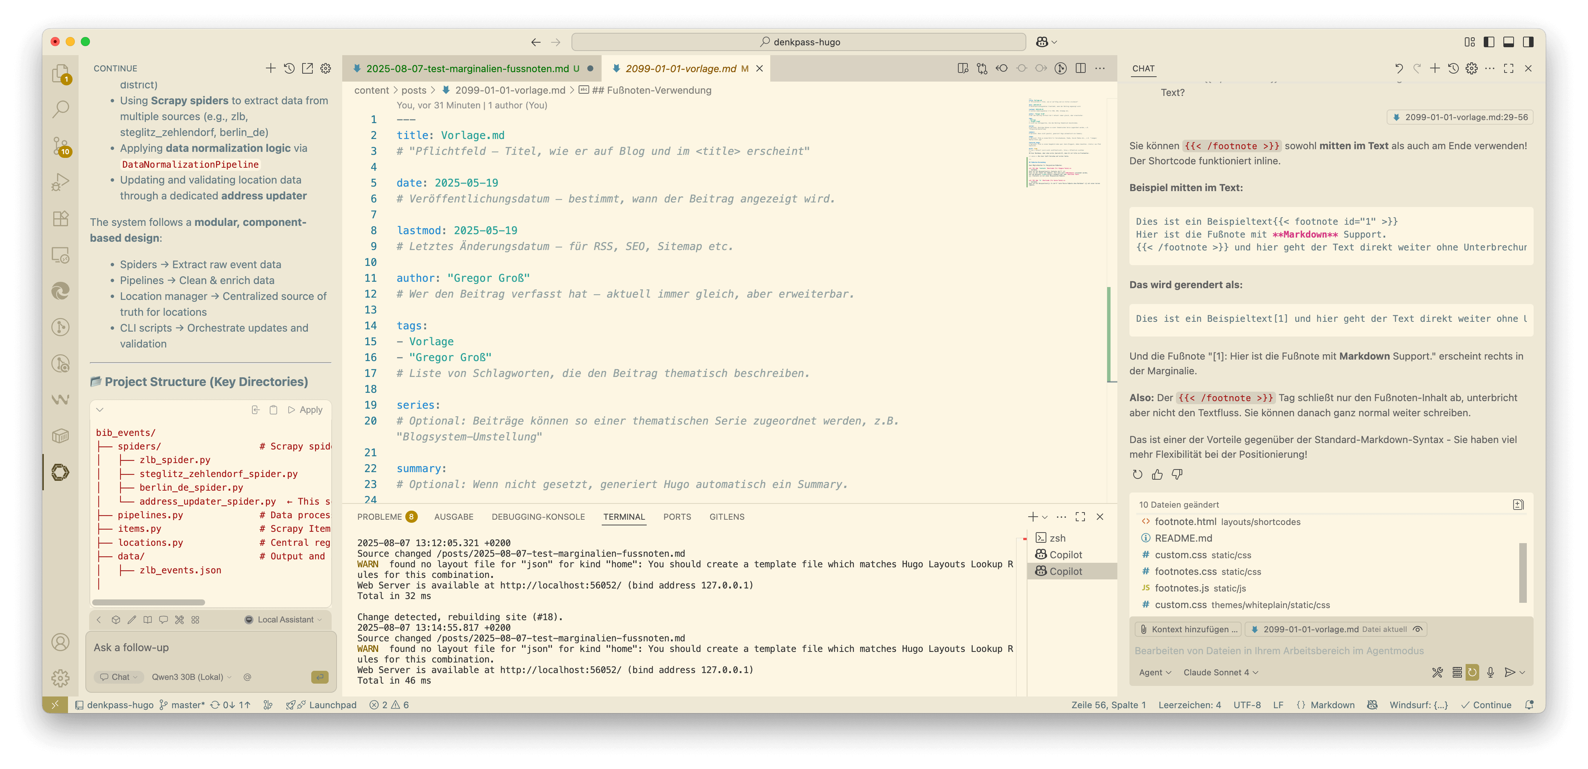This screenshot has height=769, width=1588.
Task: View Continue session history
Action: (289, 68)
